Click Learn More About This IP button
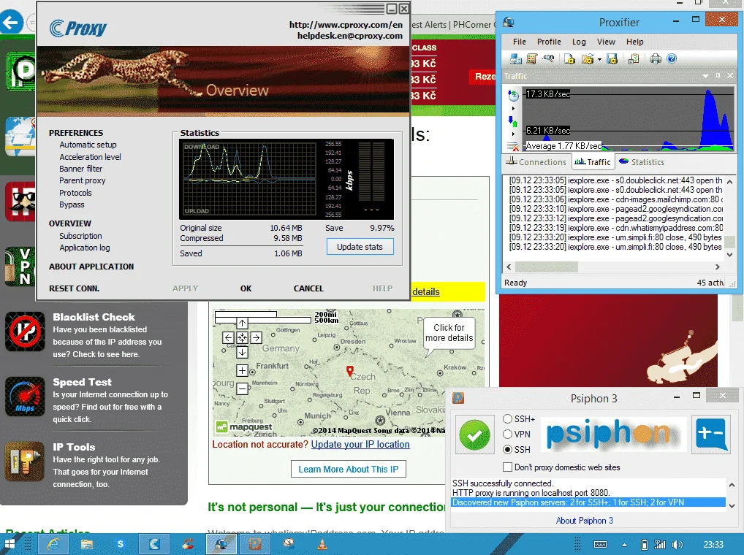Screen dimensions: 744x555 tap(349, 470)
